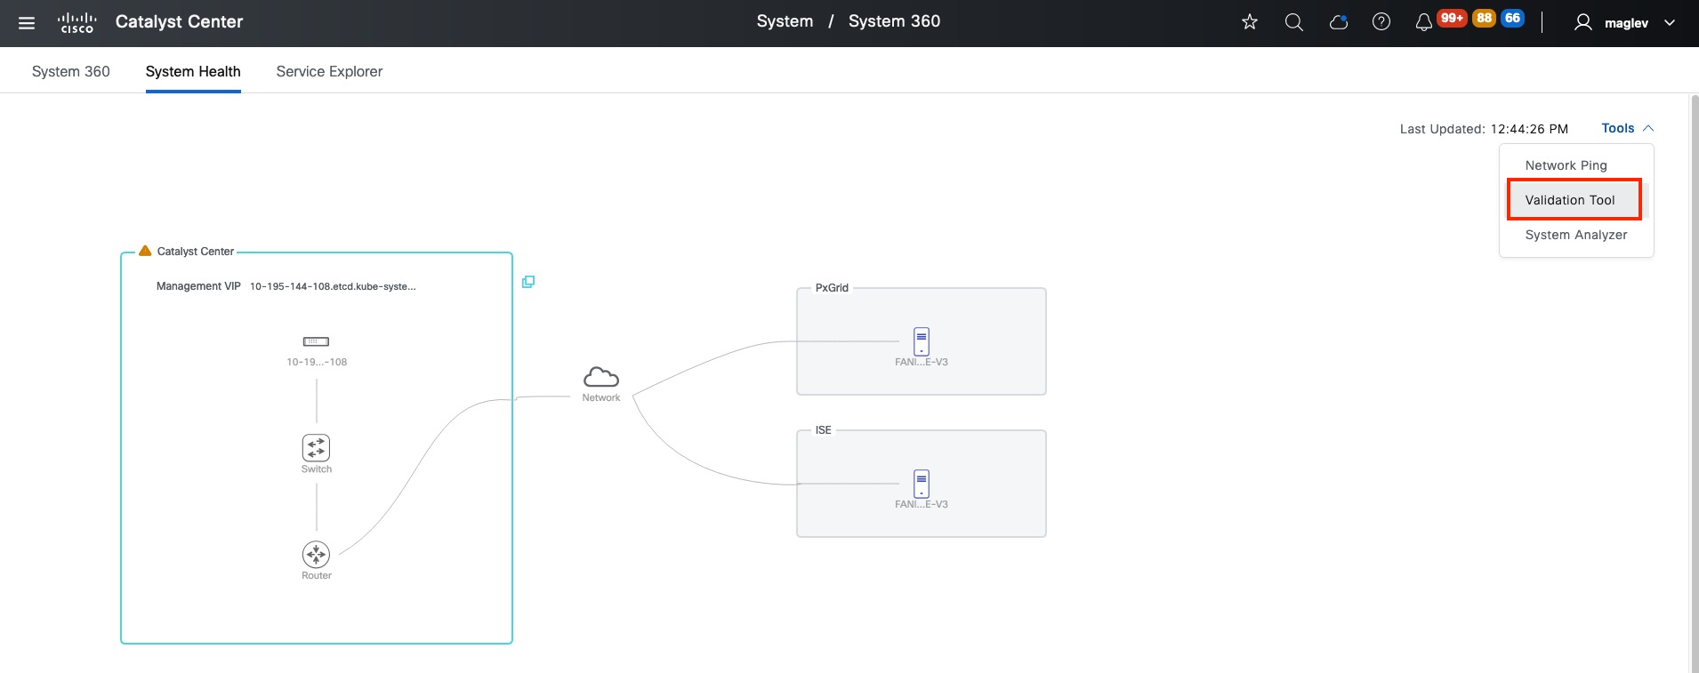Image resolution: width=1699 pixels, height=673 pixels.
Task: Select the Network cloud icon
Action: 601,376
